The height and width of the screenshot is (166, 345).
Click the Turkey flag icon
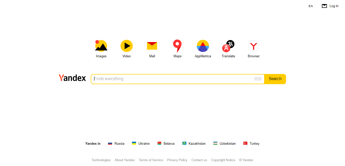pos(245,143)
